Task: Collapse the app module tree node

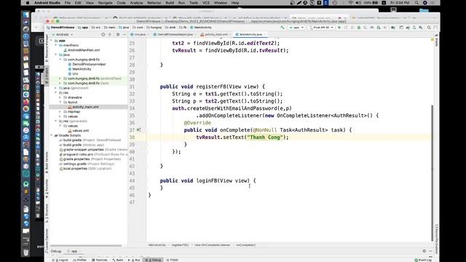Action: 52,41
